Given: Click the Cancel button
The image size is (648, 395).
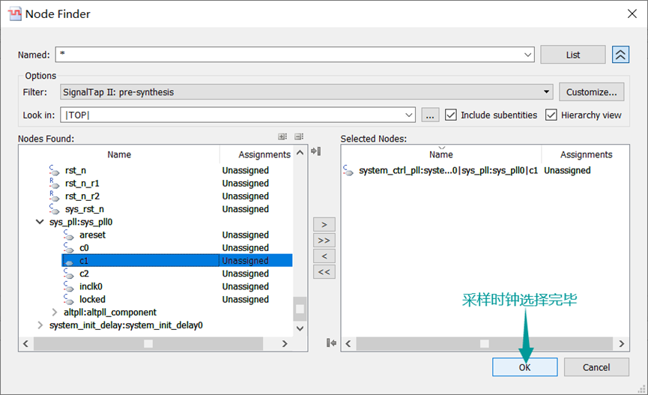Looking at the screenshot, I should (596, 367).
